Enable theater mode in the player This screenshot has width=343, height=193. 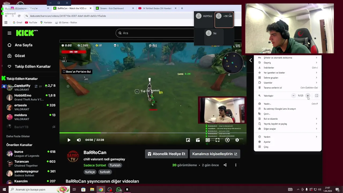point(208,140)
